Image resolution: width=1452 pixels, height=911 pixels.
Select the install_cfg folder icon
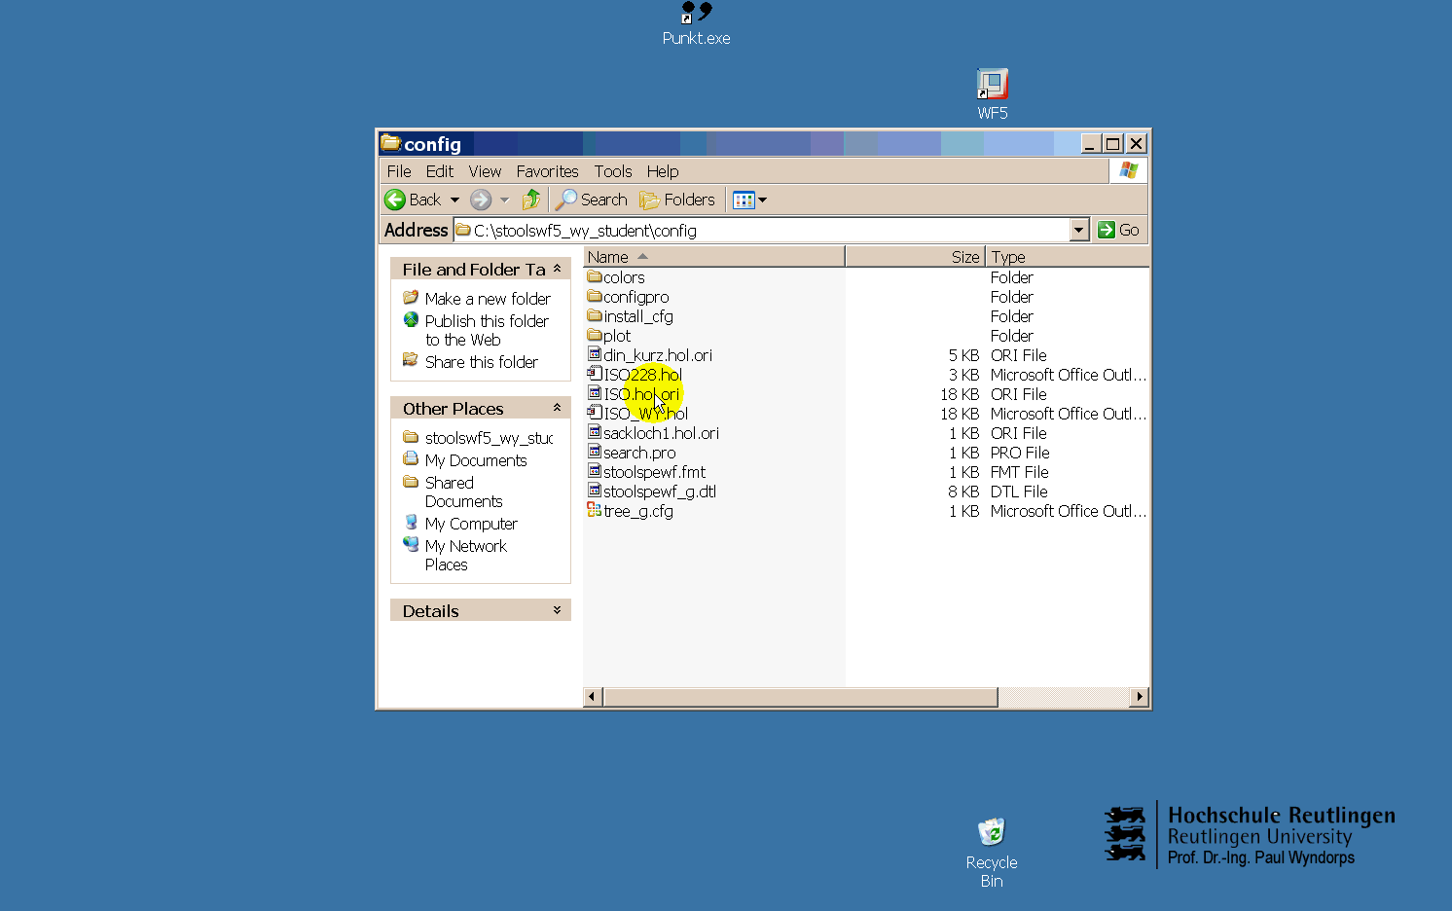tap(595, 315)
